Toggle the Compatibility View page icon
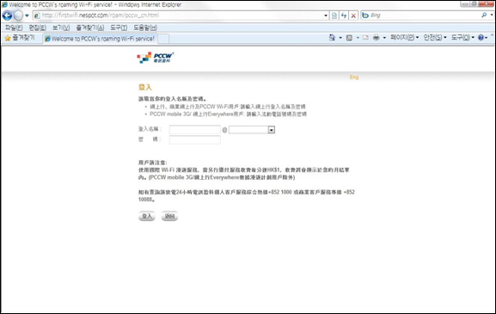 click(x=334, y=15)
